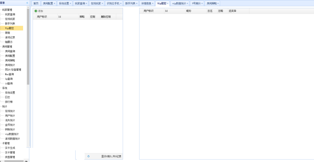
Task: Click the green 添加 add icon
Action: (36, 11)
